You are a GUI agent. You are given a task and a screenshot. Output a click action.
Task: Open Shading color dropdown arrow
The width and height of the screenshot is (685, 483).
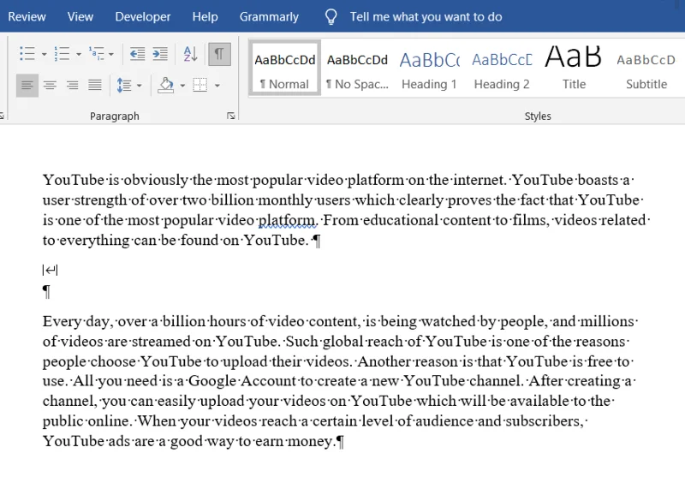tap(182, 86)
